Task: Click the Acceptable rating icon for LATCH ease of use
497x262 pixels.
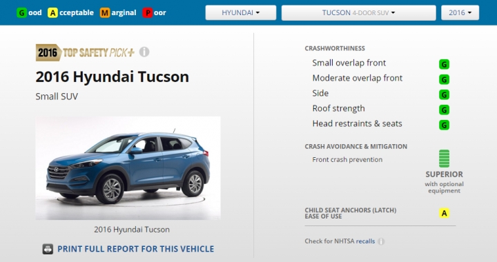Action: point(444,213)
